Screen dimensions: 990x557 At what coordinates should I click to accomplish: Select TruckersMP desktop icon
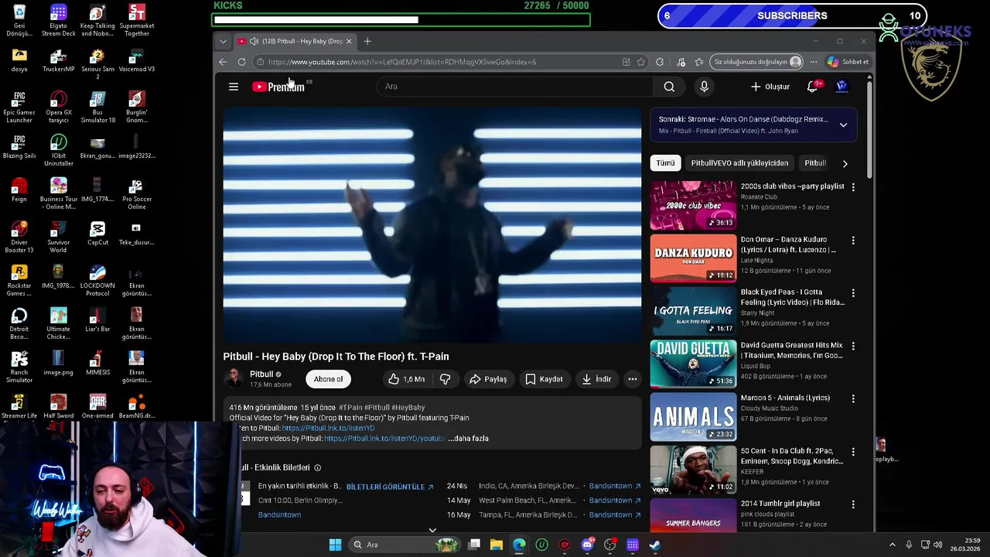(58, 61)
